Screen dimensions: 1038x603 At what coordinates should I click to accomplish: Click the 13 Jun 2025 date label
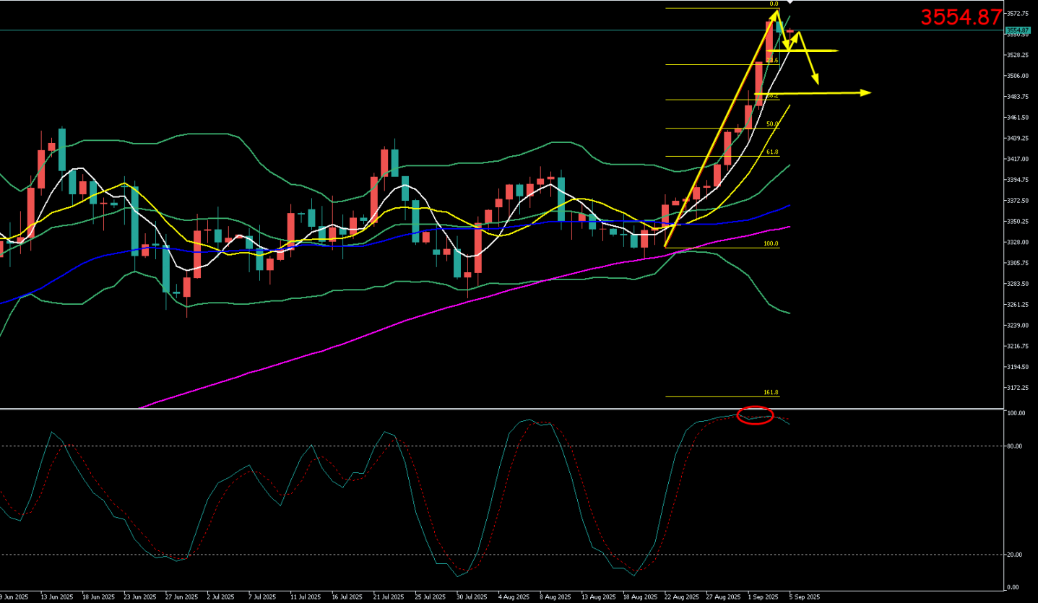tap(56, 597)
